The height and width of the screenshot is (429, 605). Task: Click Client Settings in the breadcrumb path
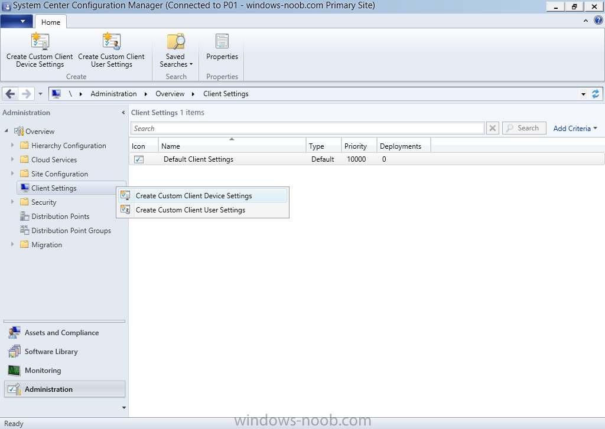click(226, 94)
